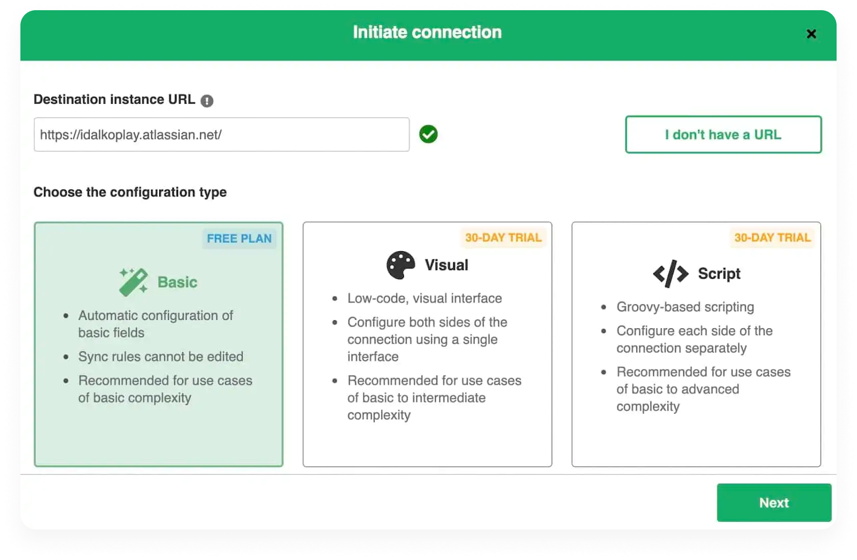Click the 30-DAY TRIAL badge on Script

(772, 238)
